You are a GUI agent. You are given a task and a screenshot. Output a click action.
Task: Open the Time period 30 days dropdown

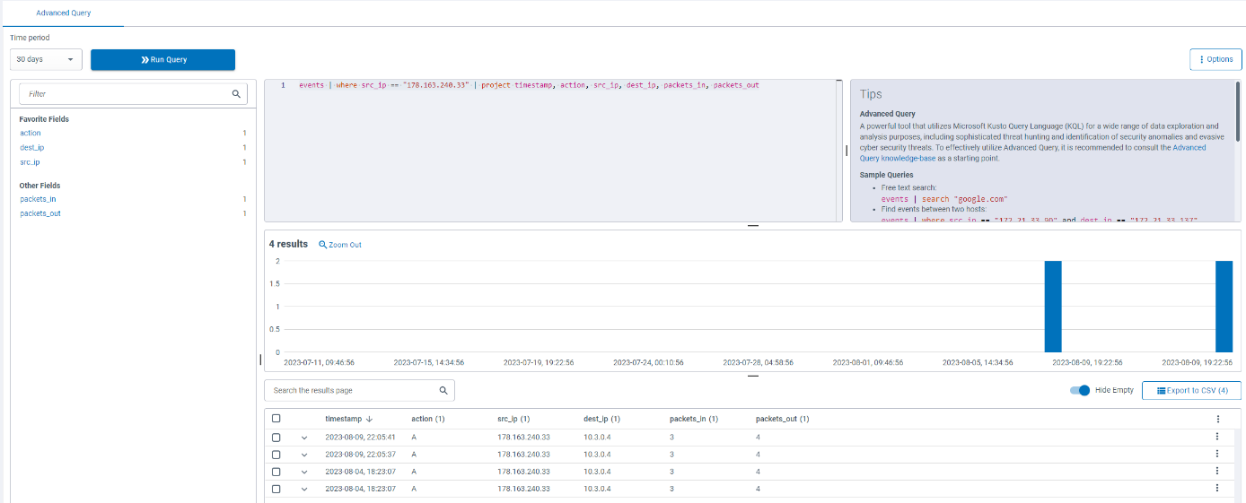pos(46,59)
